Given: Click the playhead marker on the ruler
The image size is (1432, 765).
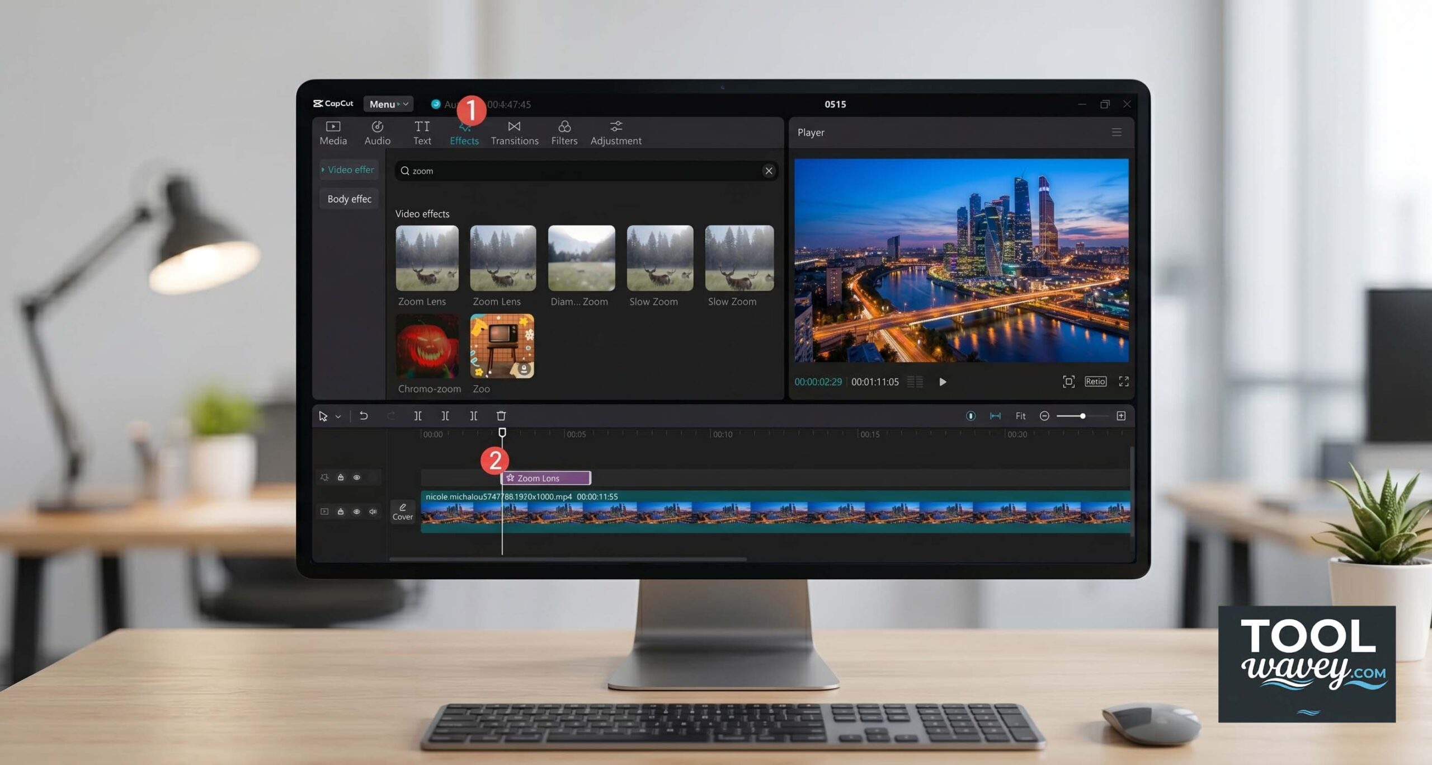Looking at the screenshot, I should pyautogui.click(x=502, y=432).
